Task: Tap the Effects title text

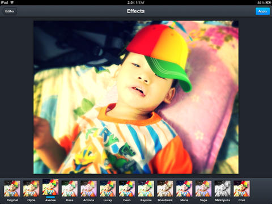Action: 136,11
